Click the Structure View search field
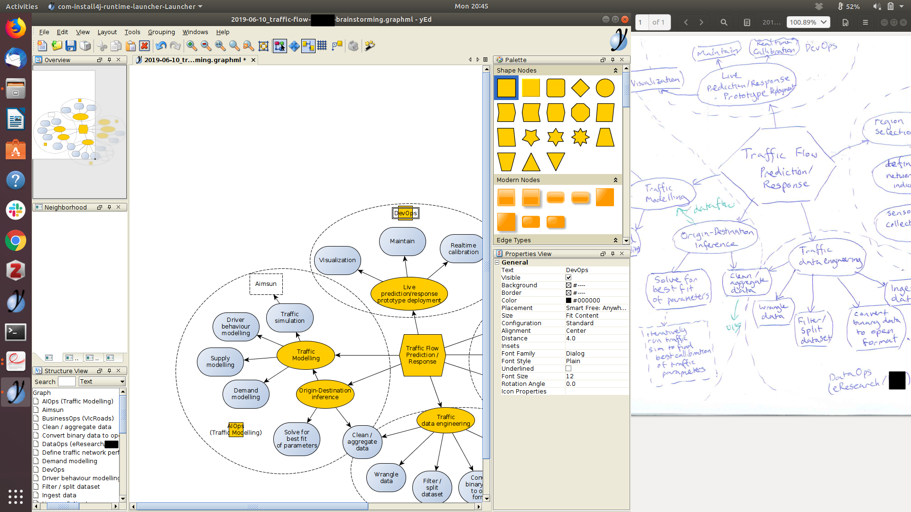 click(66, 382)
